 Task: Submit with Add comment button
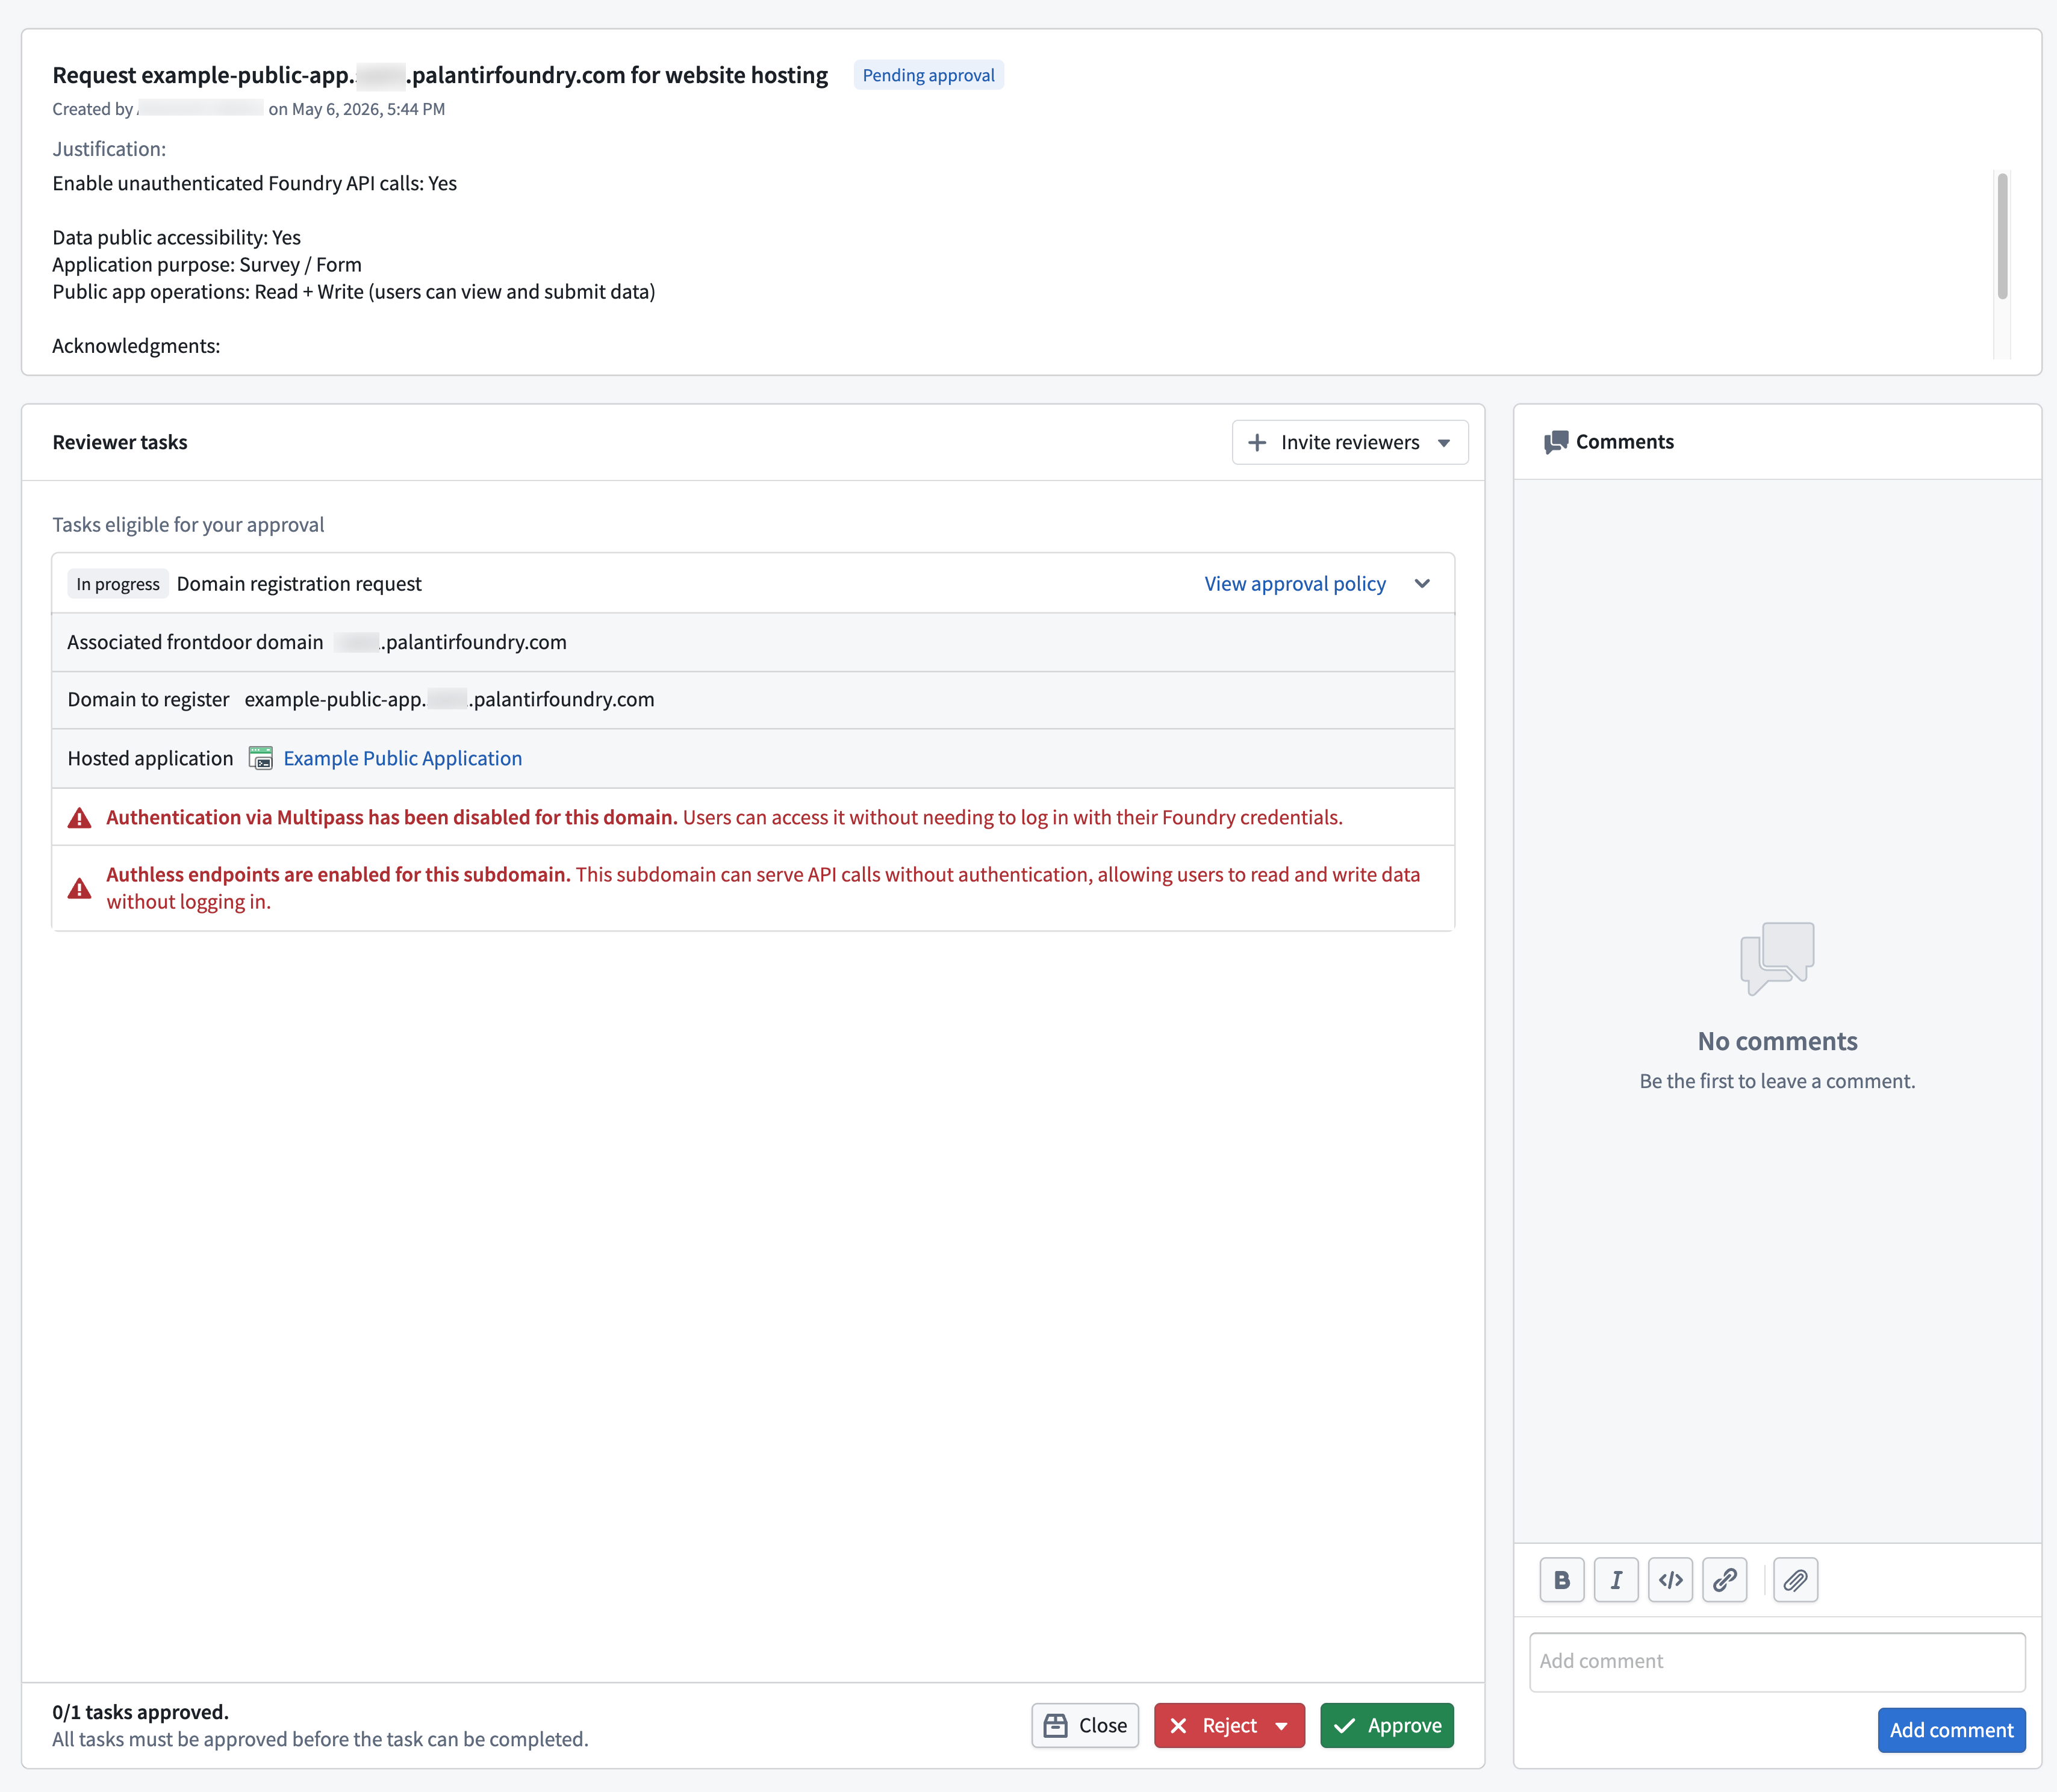coord(1951,1730)
